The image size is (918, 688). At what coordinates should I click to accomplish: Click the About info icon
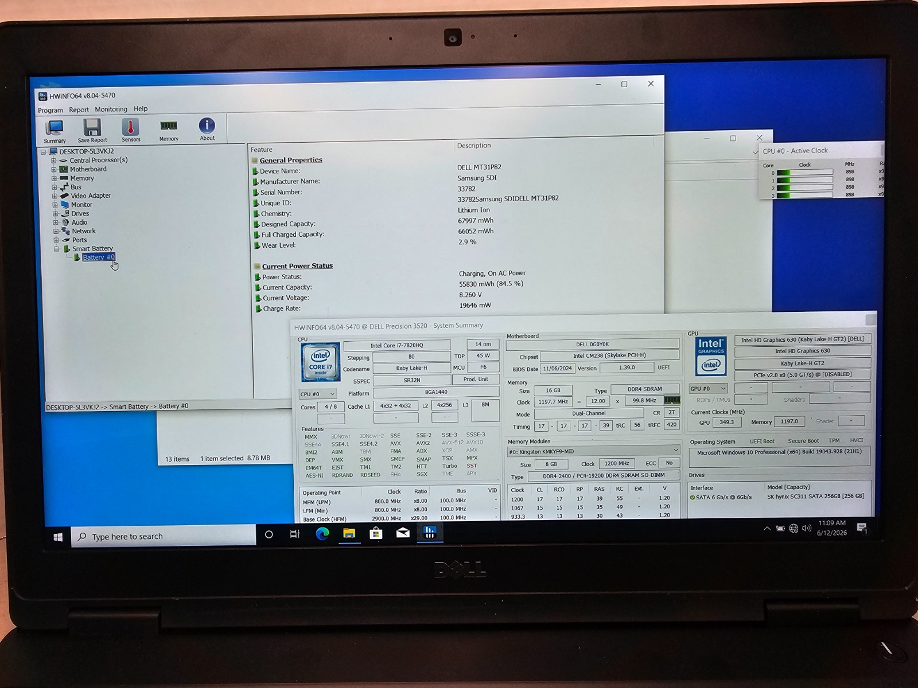pos(207,129)
